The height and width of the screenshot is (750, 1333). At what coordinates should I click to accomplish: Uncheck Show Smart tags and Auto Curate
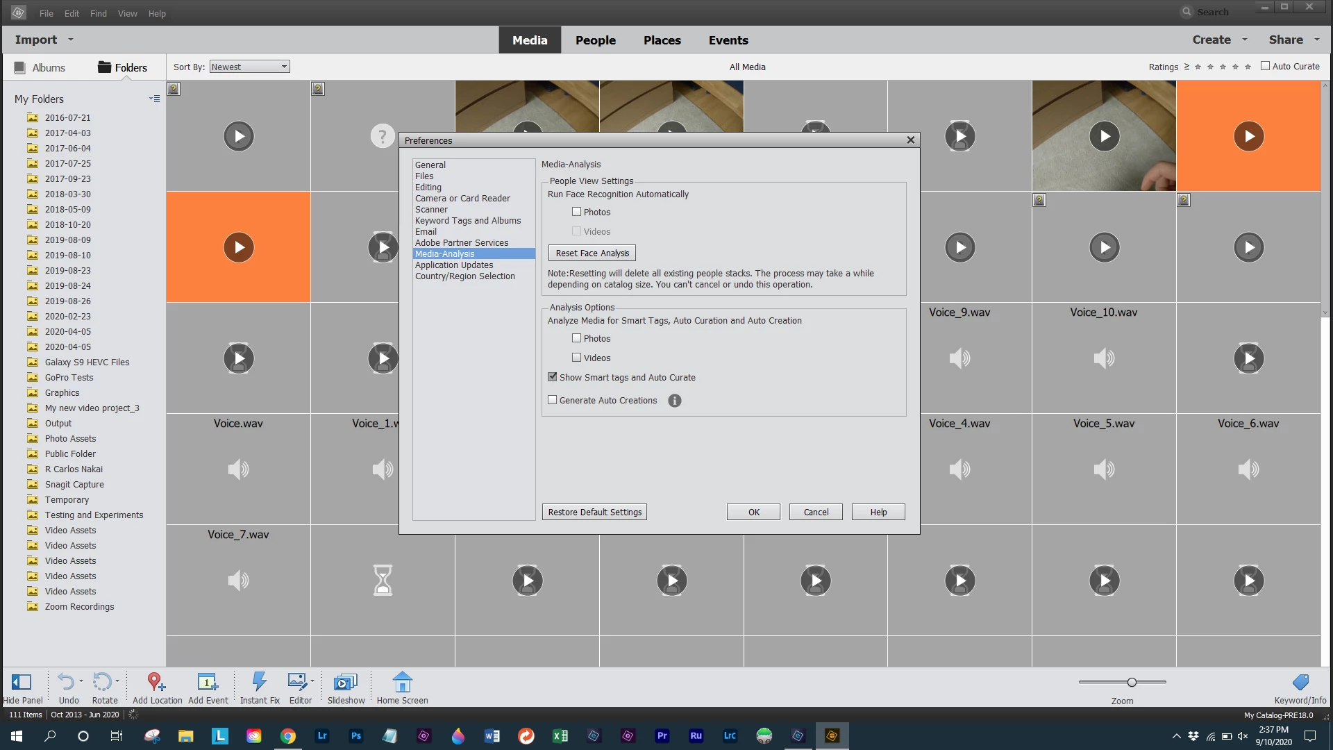[x=553, y=377]
